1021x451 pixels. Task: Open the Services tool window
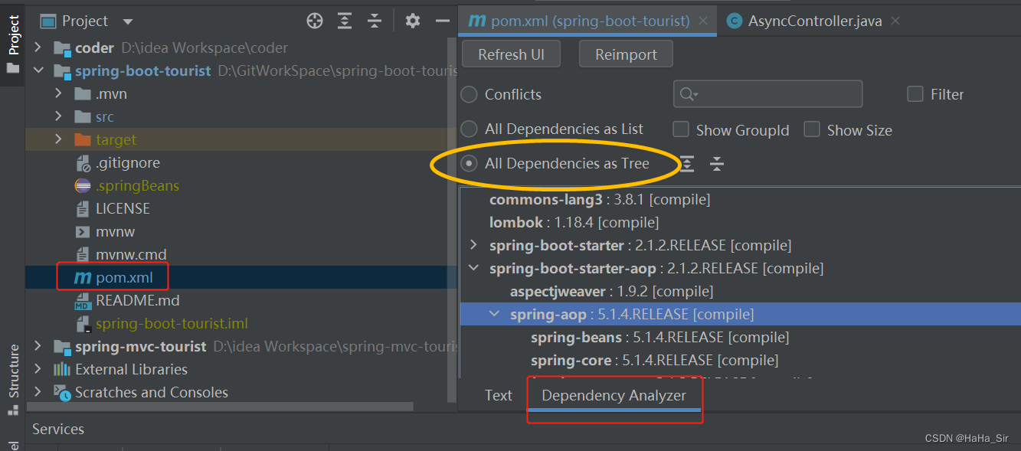click(58, 429)
